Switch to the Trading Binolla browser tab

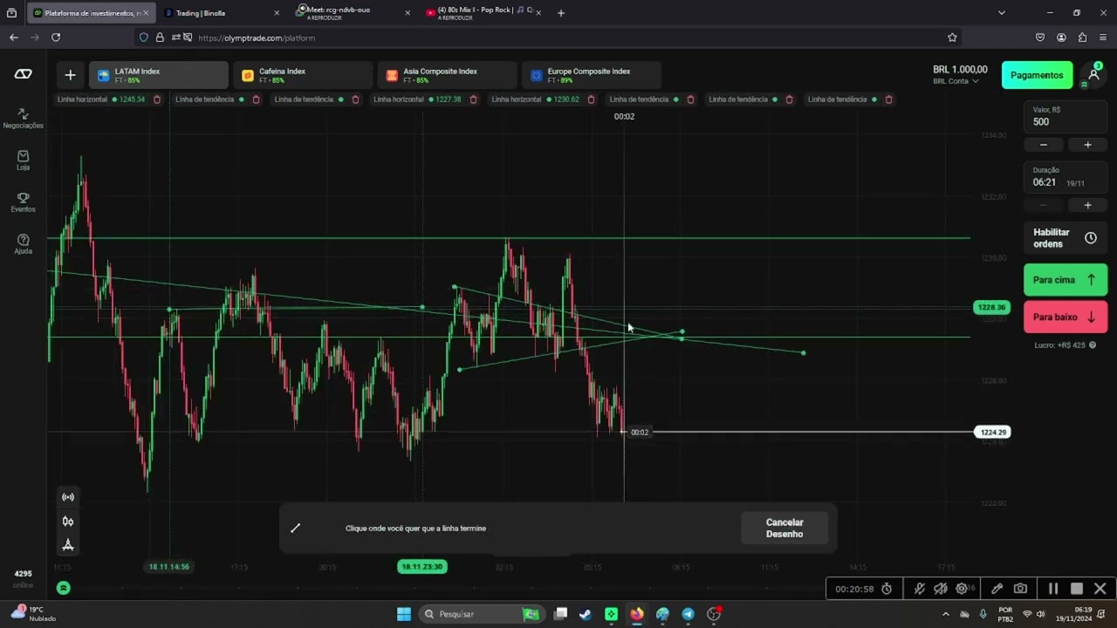point(222,13)
